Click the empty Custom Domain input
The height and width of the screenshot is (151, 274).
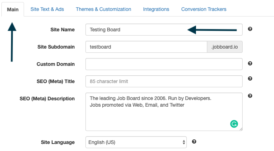coord(164,64)
